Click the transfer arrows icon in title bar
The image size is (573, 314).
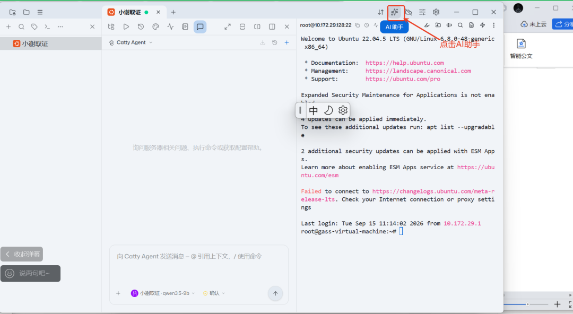click(381, 12)
